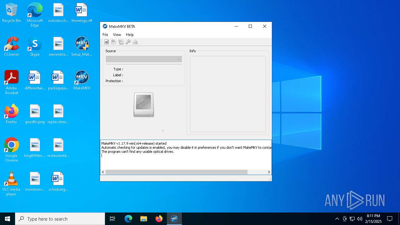
Task: Click the 'MakeMKV v1.17.9' log line
Action: pos(134,143)
